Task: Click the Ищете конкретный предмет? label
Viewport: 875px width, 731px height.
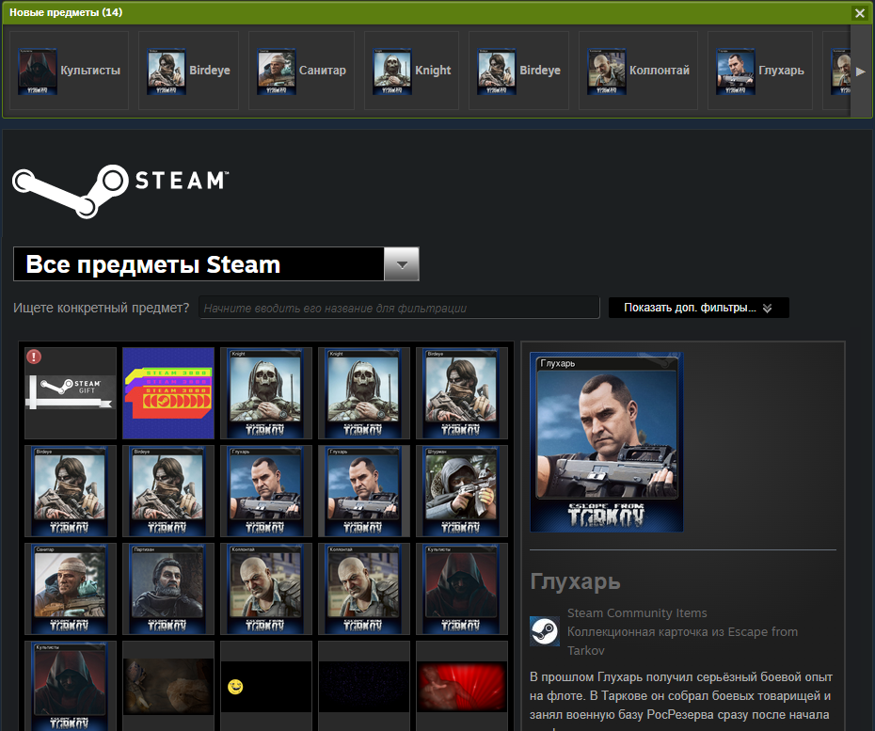Action: (101, 308)
